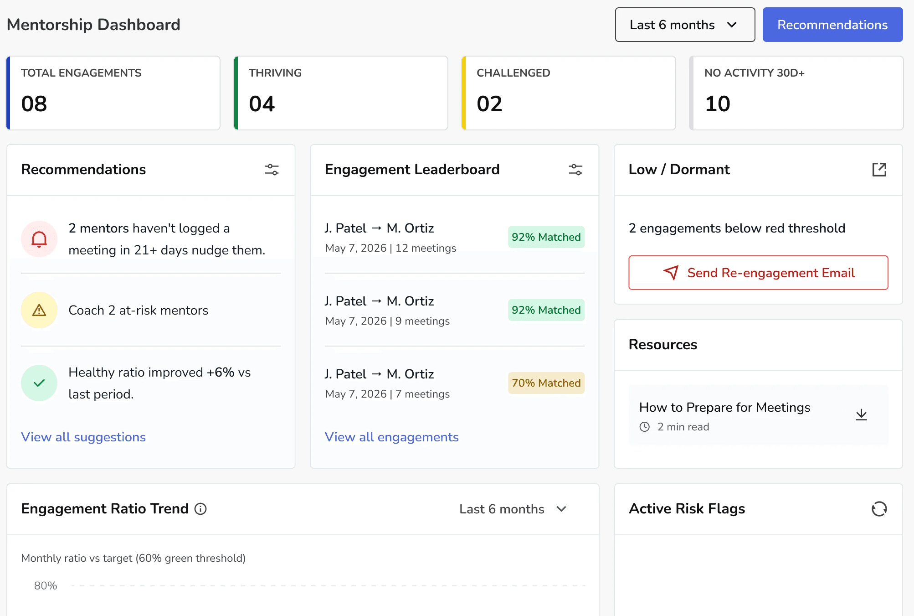The height and width of the screenshot is (616, 914).
Task: Click the Active Risk Flags heading
Action: pyautogui.click(x=687, y=508)
